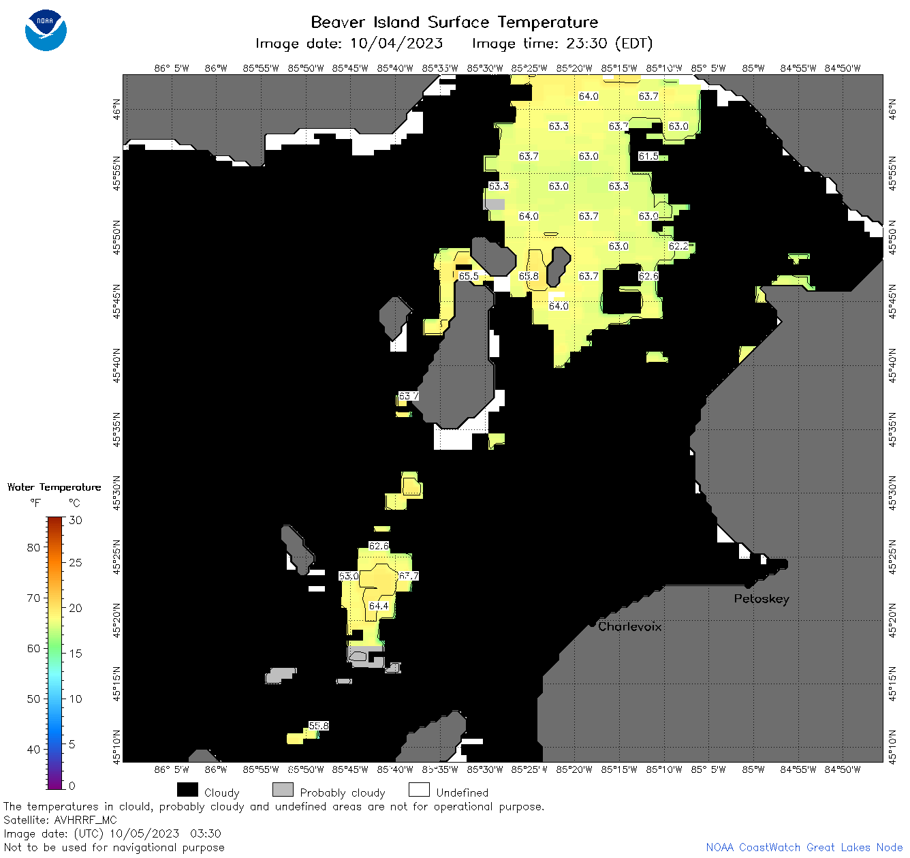Click the Charlevoix city label
Screen dimensions: 910x858
tap(629, 626)
